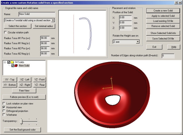183x135 pixels.
Task: Uncheck the Horizontal view option
Action: point(4,107)
